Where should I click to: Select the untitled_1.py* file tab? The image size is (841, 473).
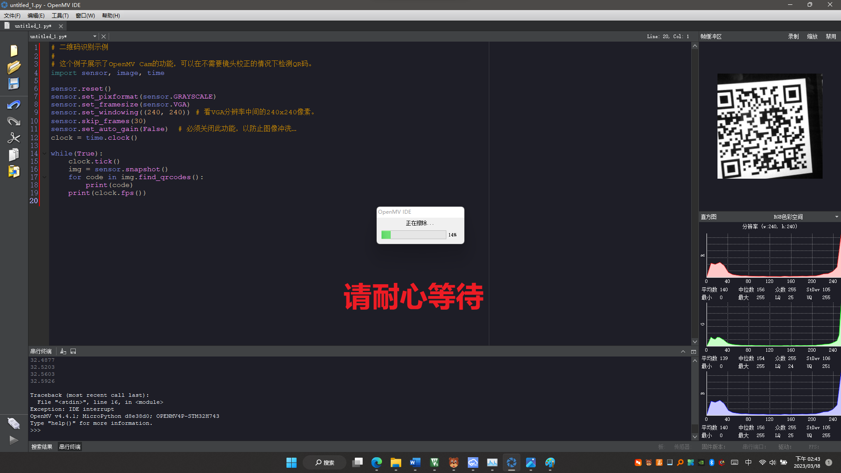pos(33,26)
